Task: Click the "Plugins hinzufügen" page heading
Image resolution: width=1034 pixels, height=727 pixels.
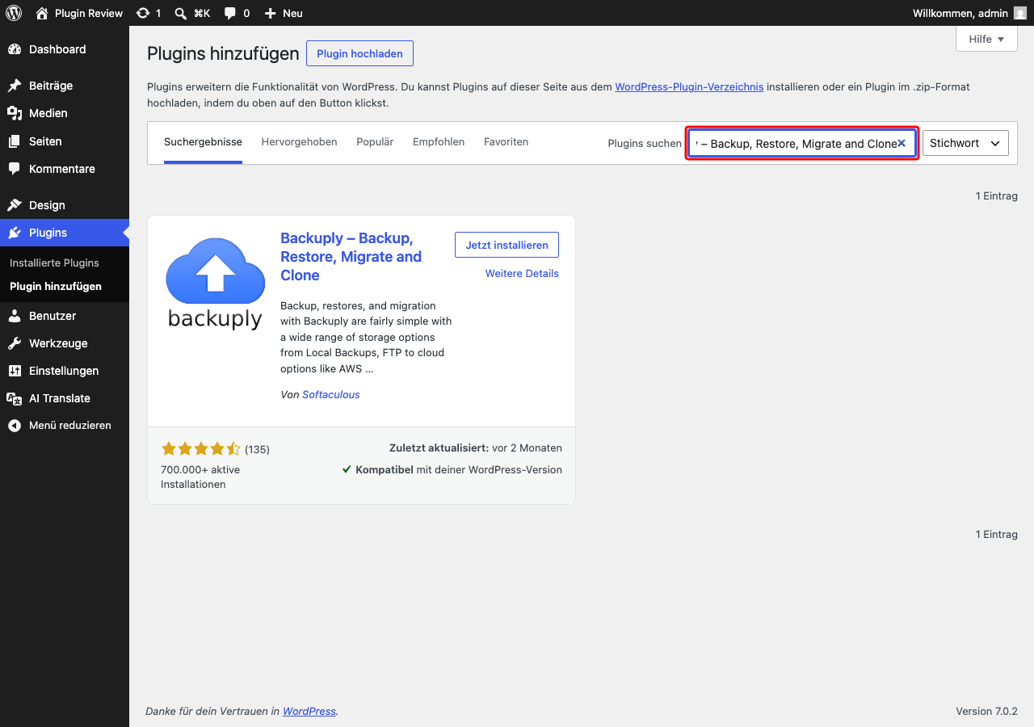Action: (223, 54)
